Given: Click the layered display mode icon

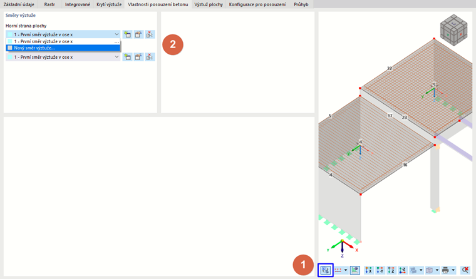Looking at the screenshot, I should coord(413,270).
